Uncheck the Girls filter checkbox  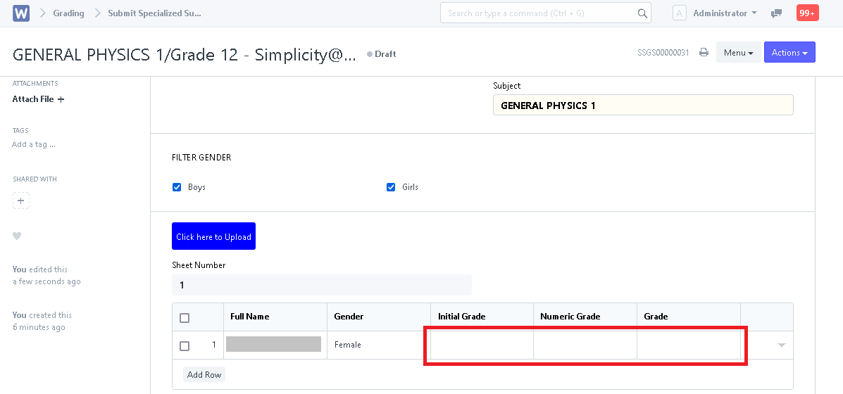(391, 187)
